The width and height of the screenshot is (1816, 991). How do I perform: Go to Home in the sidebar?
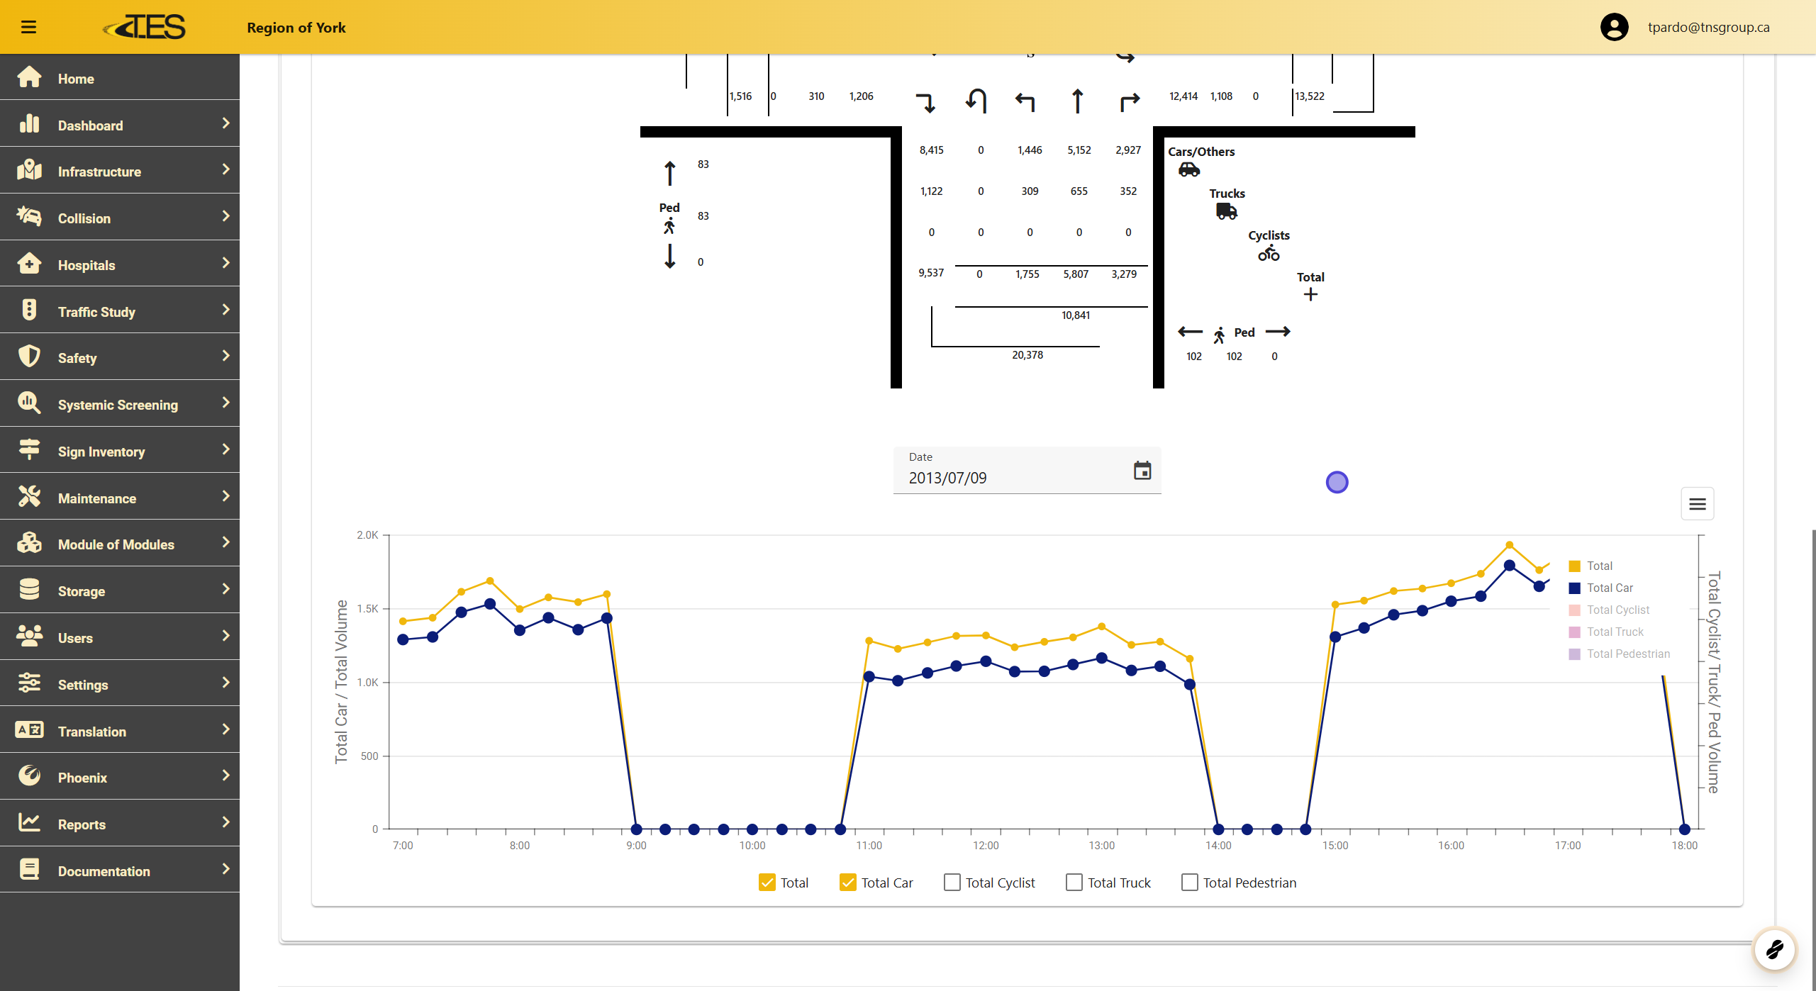(x=76, y=79)
